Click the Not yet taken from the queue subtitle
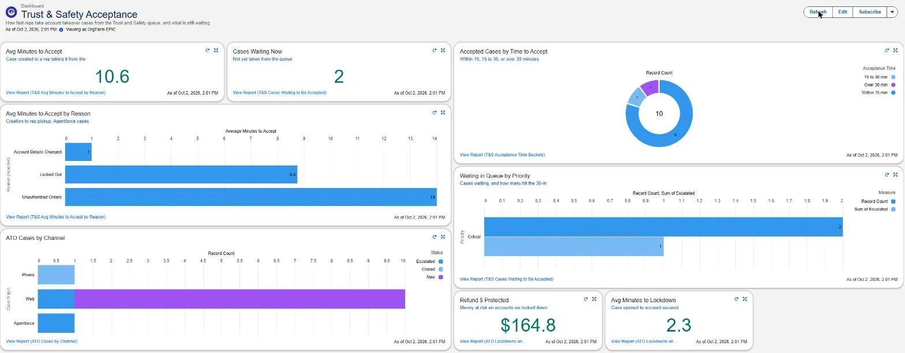This screenshot has height=353, width=905. 263,59
